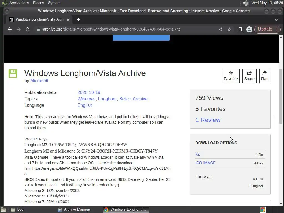Click the Update button in Chrome toolbar
Image resolution: width=284 pixels, height=213 pixels.
coord(267,29)
